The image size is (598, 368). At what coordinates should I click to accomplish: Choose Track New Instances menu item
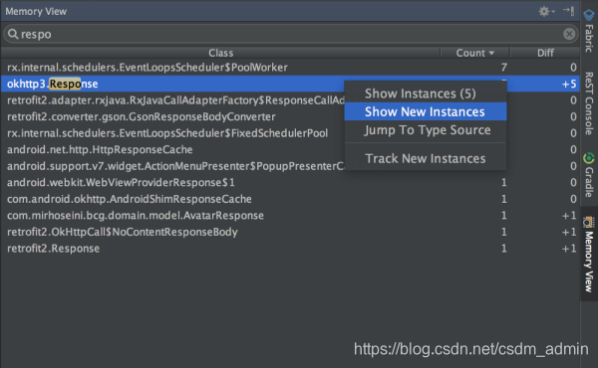(426, 158)
